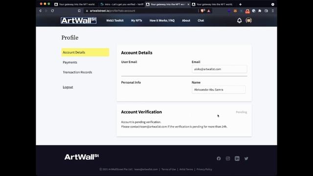The height and width of the screenshot is (176, 313).
Task: Open the purple extension icon
Action: click(229, 11)
